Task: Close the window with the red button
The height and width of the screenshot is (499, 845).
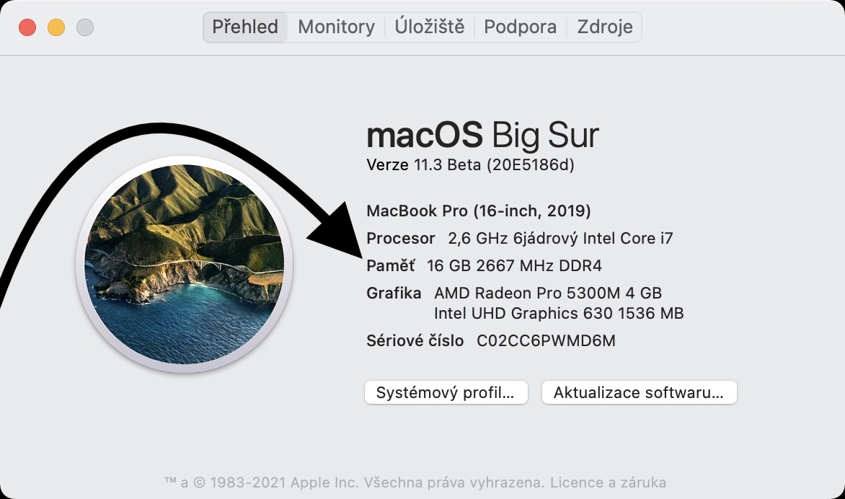Action: point(27,28)
